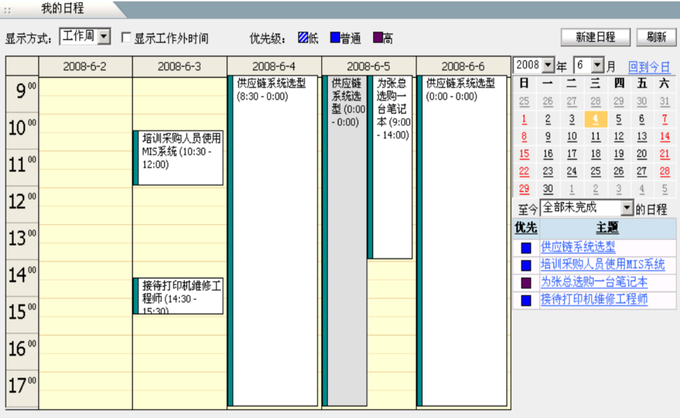680x418 pixels.
Task: Click the 新建日程 button
Action: click(595, 37)
